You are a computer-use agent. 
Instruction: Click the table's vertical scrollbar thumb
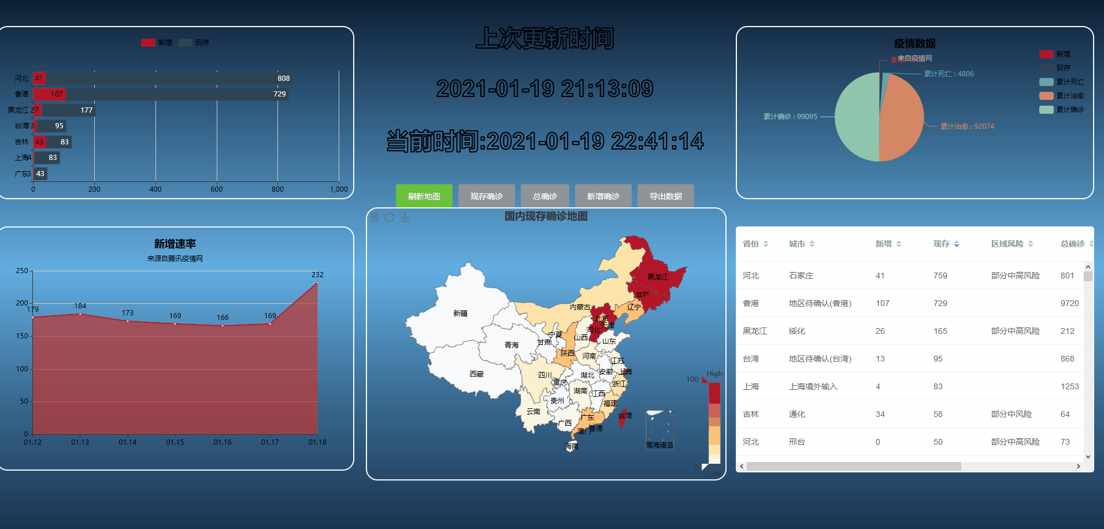pos(1088,277)
